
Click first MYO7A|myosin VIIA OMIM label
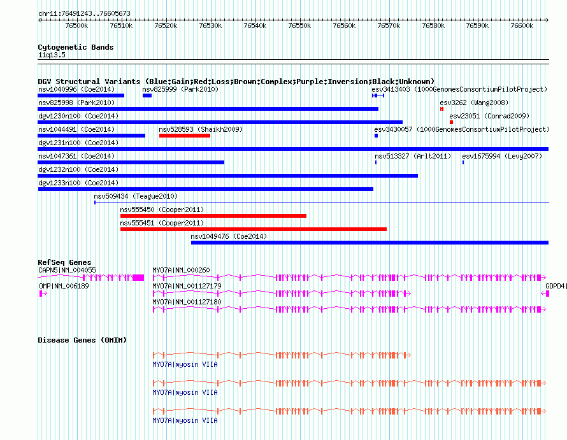point(185,364)
